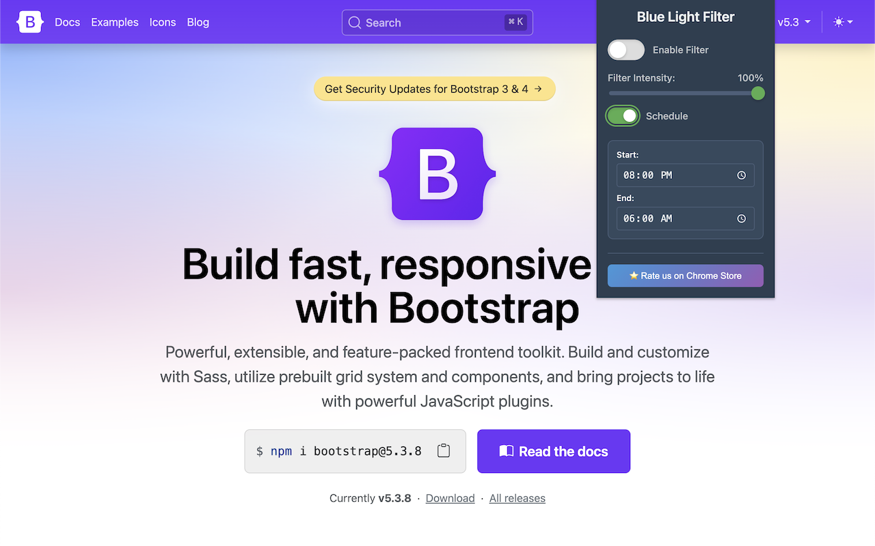Open the End time clock picker
The width and height of the screenshot is (875, 546).
click(x=742, y=218)
